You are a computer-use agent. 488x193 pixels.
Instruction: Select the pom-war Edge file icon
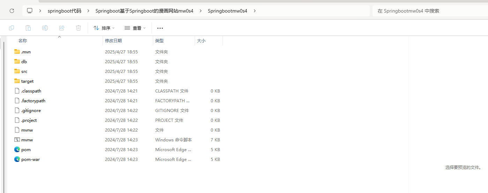(x=17, y=159)
